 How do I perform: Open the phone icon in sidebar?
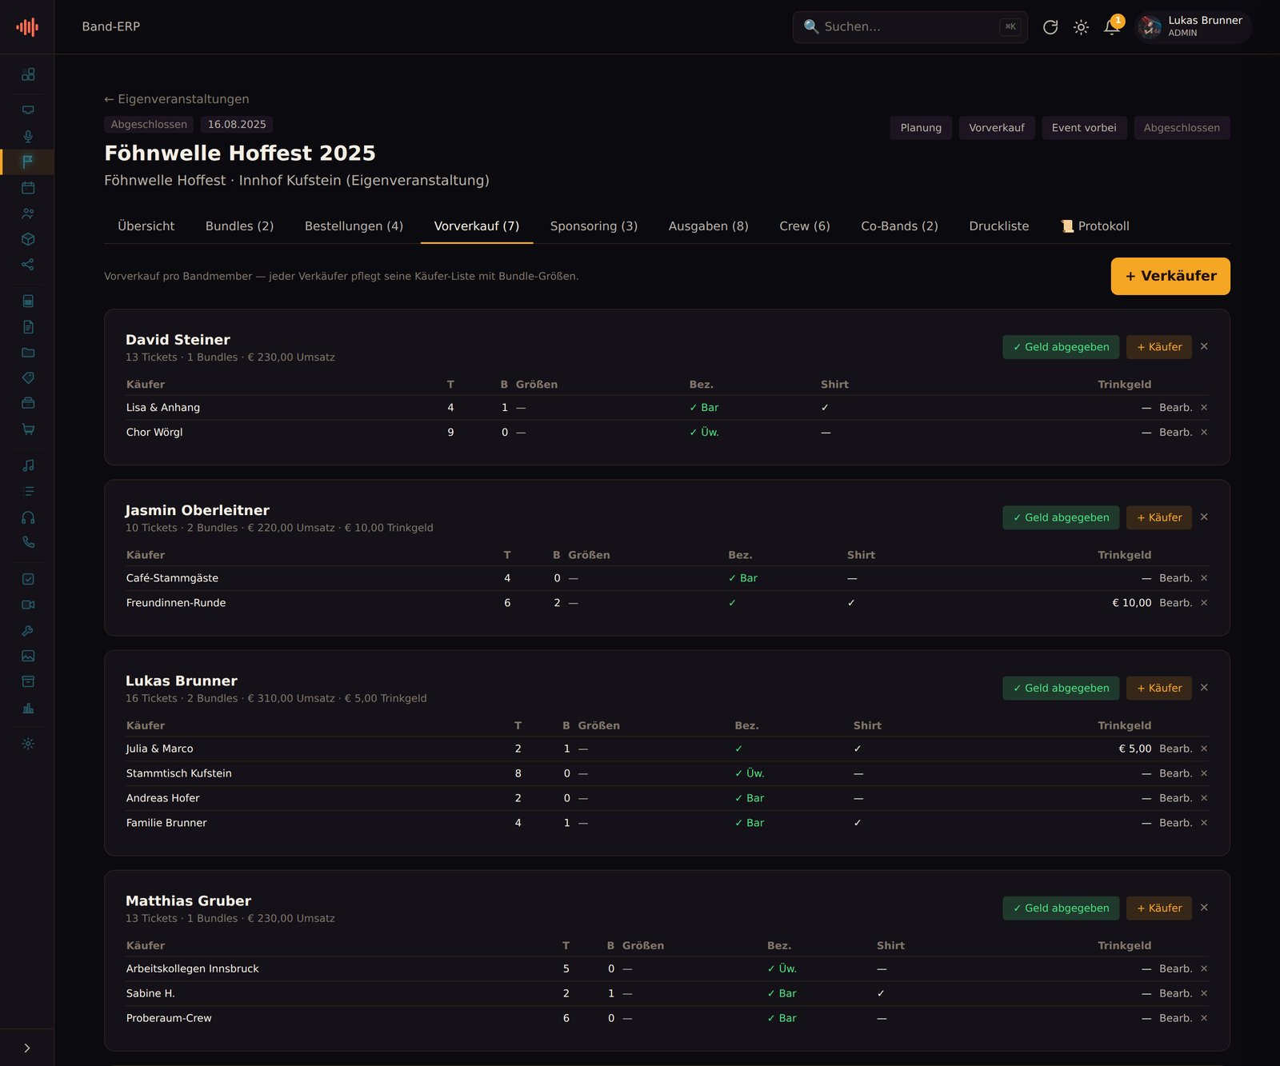pos(28,542)
